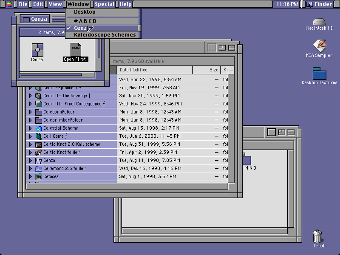Expand the CelebornFolder row

[x=31, y=112]
